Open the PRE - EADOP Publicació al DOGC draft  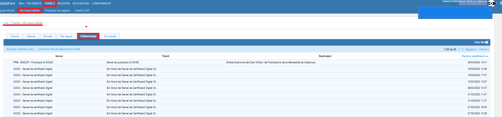(x=33, y=62)
